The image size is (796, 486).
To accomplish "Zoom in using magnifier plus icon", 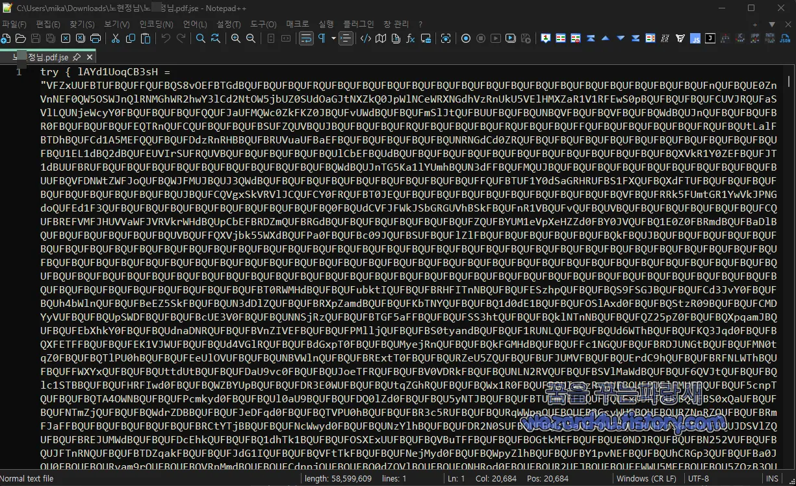I will point(236,38).
